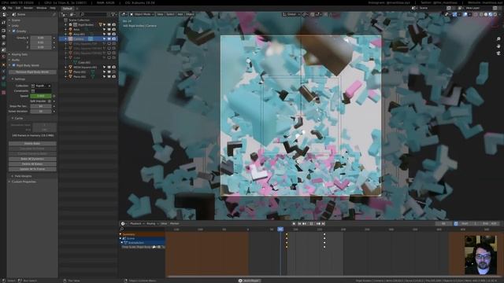504x283 pixels.
Task: Select the Area.001 light object row
Action: pyautogui.click(x=88, y=34)
